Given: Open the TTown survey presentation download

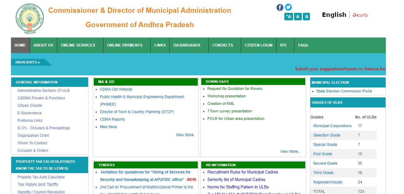Looking at the screenshot, I should [230, 111].
